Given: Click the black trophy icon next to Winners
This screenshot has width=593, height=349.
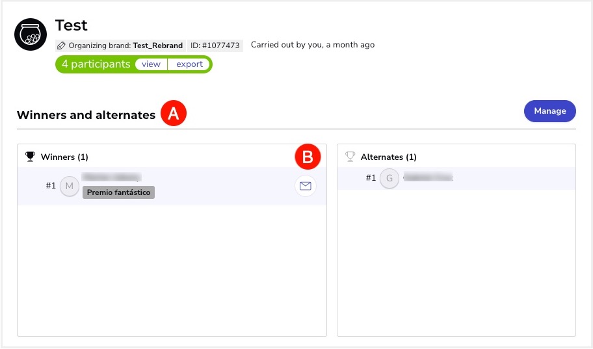Looking at the screenshot, I should tap(30, 157).
